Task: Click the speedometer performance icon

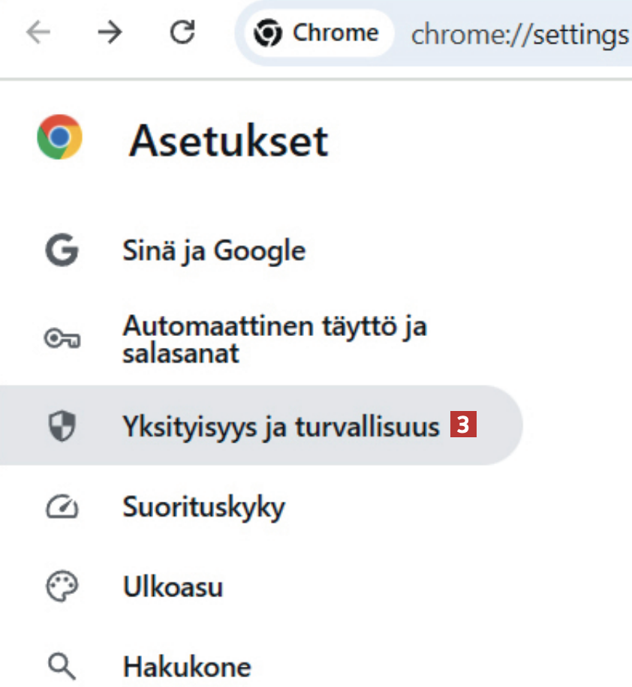Action: 62,508
